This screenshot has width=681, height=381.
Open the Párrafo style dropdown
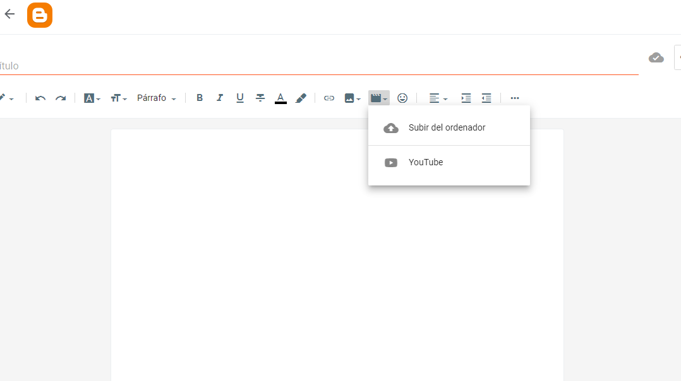pyautogui.click(x=156, y=98)
